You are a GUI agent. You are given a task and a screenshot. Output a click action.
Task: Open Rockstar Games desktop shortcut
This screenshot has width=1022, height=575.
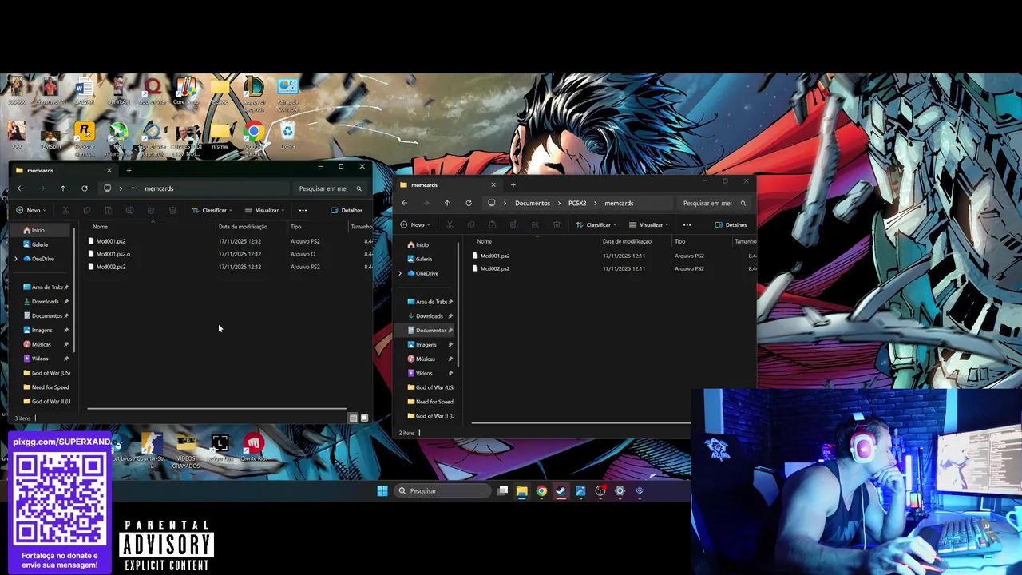[x=85, y=137]
